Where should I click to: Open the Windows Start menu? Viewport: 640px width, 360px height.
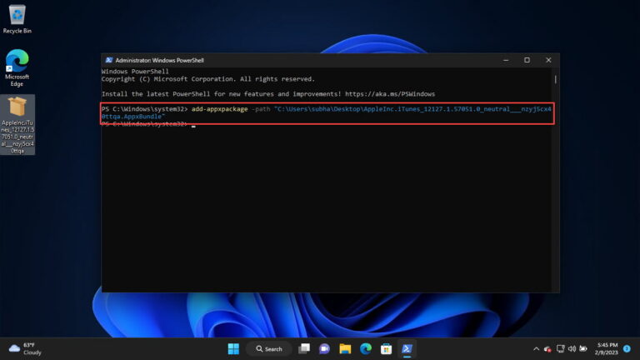(x=233, y=349)
